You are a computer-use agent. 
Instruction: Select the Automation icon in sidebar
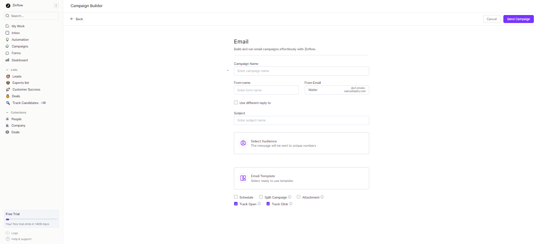coord(8,40)
